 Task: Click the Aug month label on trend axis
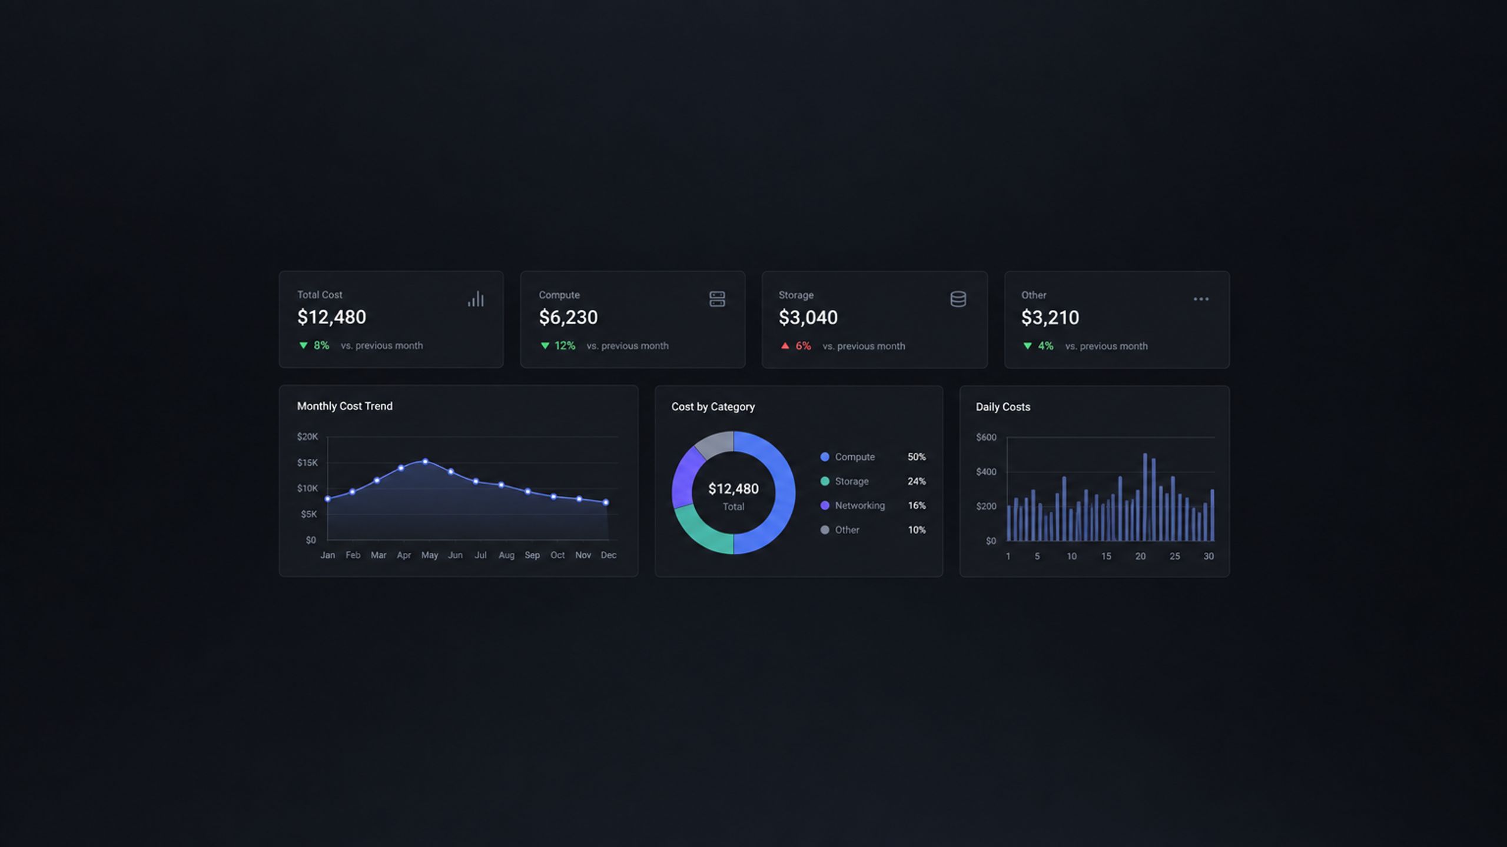(506, 555)
